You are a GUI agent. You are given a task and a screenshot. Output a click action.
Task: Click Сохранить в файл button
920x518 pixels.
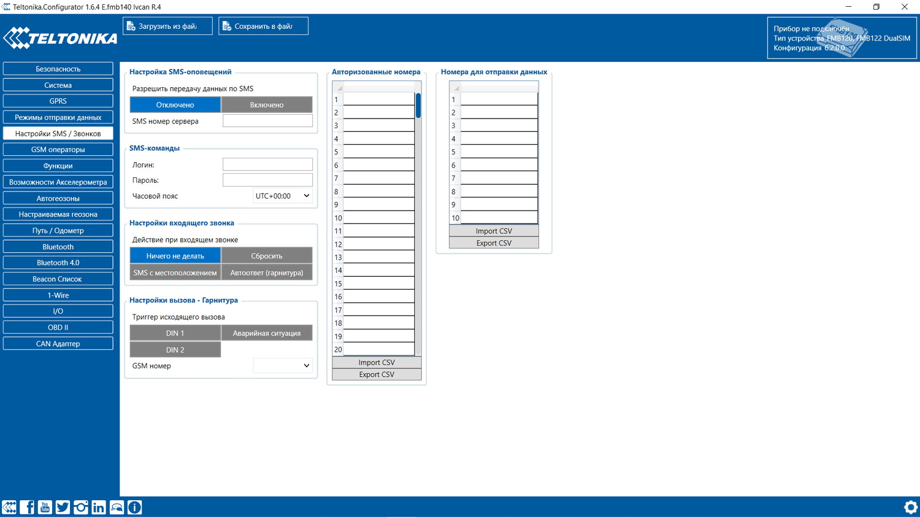click(263, 26)
